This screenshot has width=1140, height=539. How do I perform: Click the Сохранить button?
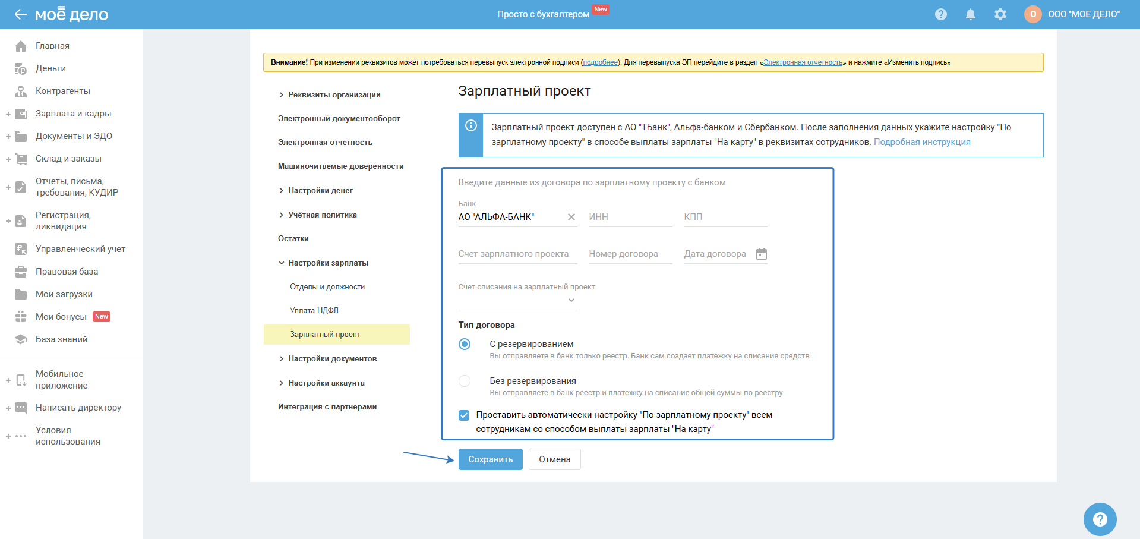(x=491, y=459)
